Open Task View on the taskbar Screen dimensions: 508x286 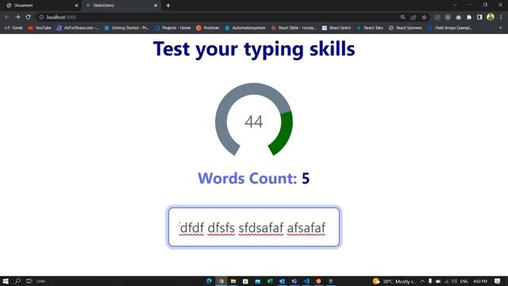coord(29,281)
